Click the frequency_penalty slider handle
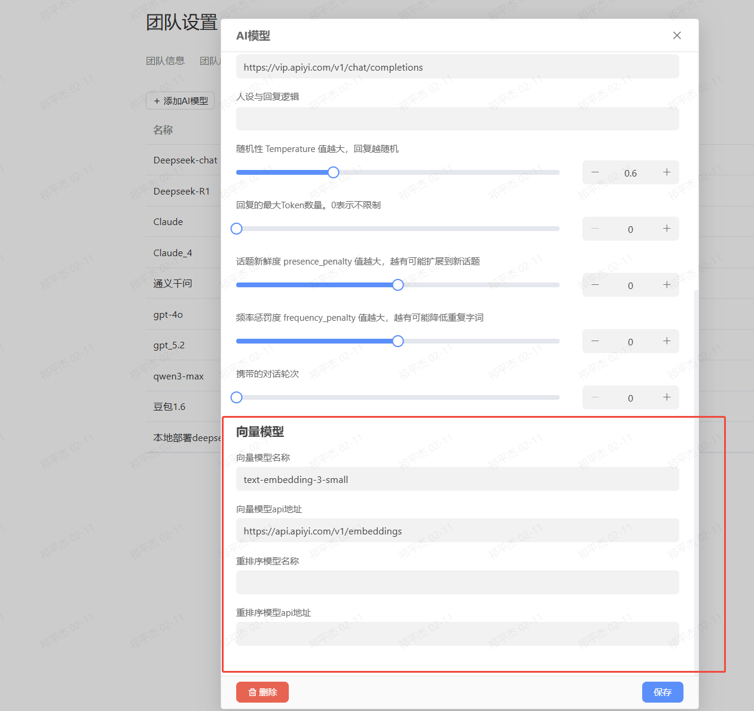The image size is (754, 711). [x=398, y=341]
